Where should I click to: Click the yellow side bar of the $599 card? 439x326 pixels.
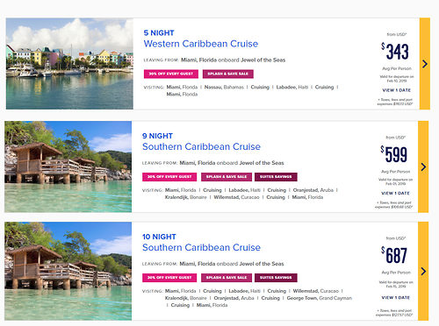pos(423,167)
